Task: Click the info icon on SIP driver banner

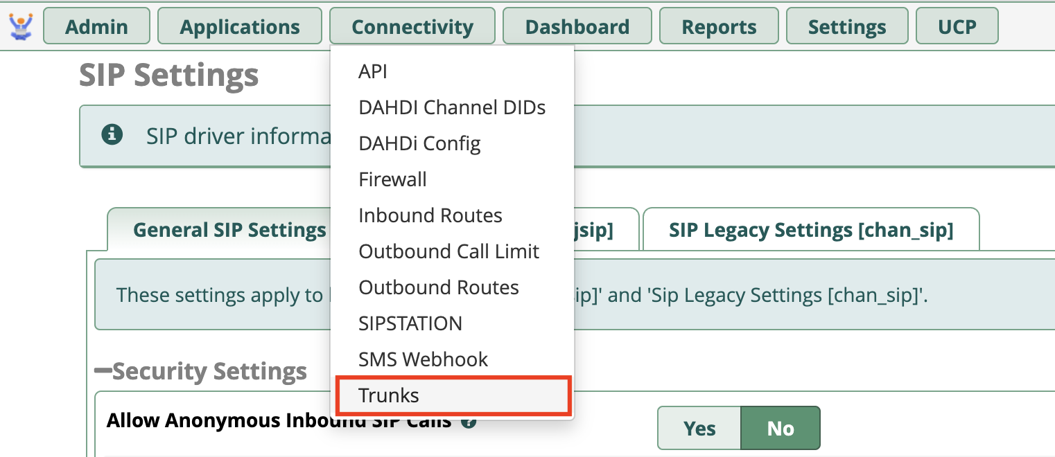Action: tap(112, 136)
